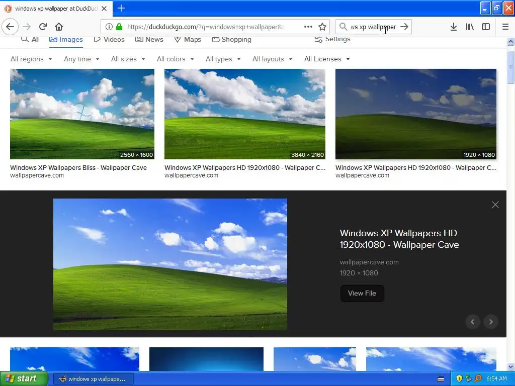
Task: Bookmark this page with the star
Action: [x=322, y=27]
